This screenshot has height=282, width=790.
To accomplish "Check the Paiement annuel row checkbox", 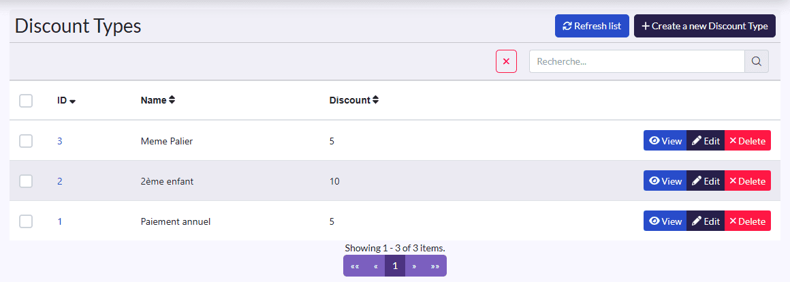I will tap(26, 221).
